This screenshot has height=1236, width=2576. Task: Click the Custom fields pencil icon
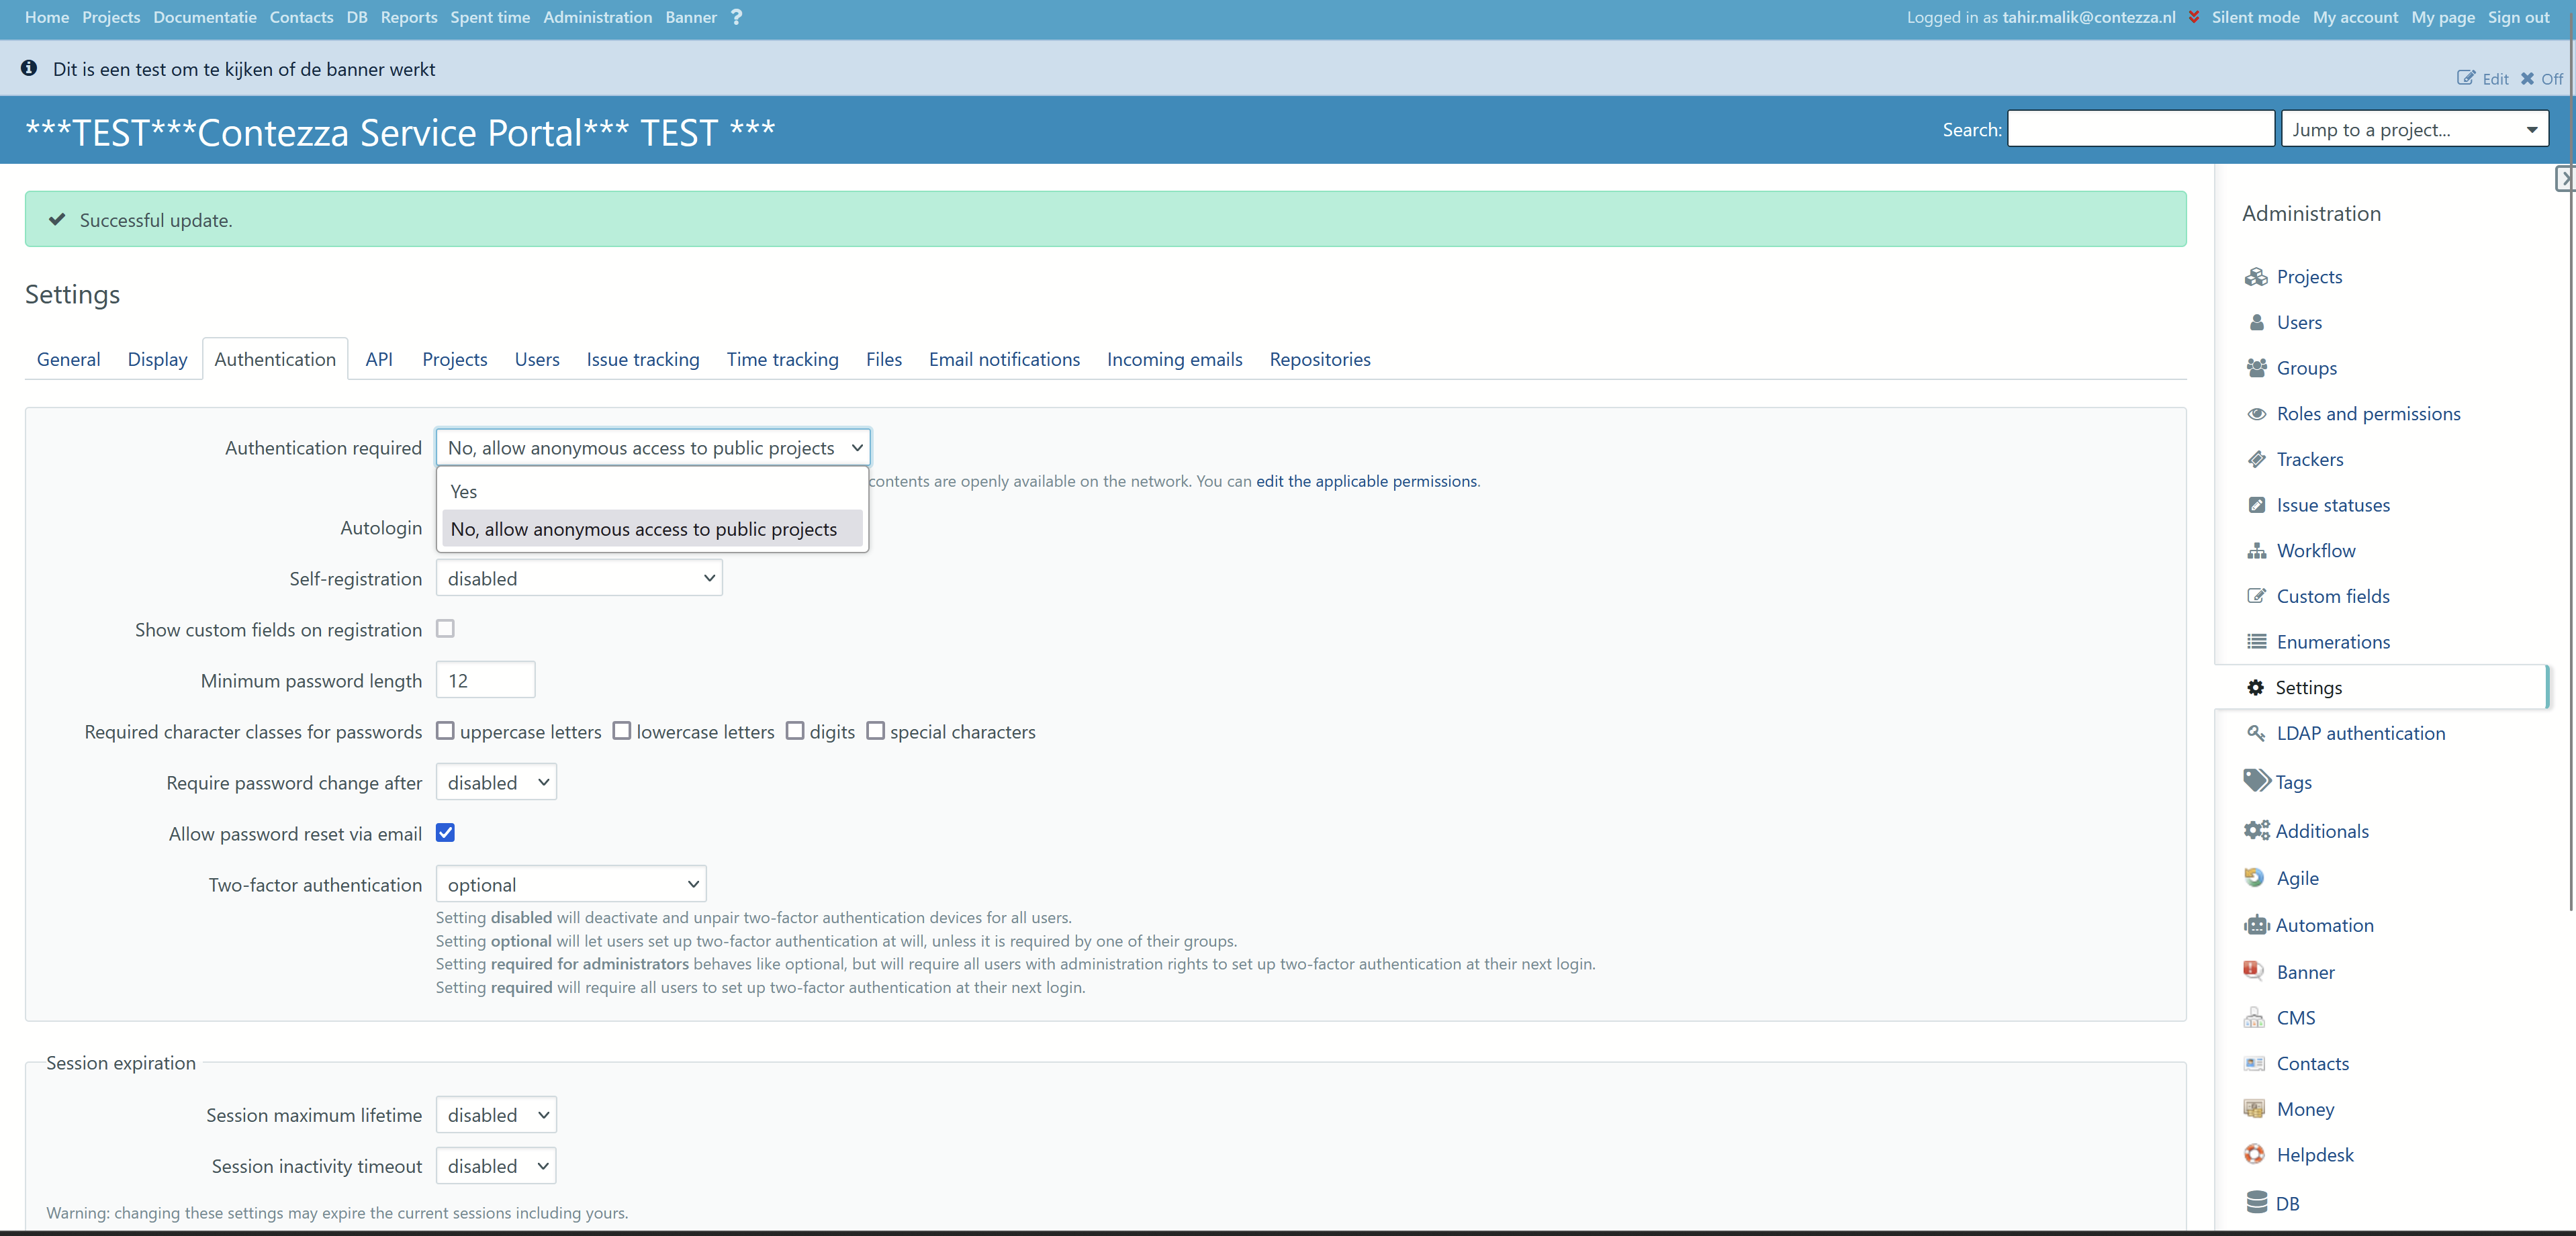(x=2256, y=596)
